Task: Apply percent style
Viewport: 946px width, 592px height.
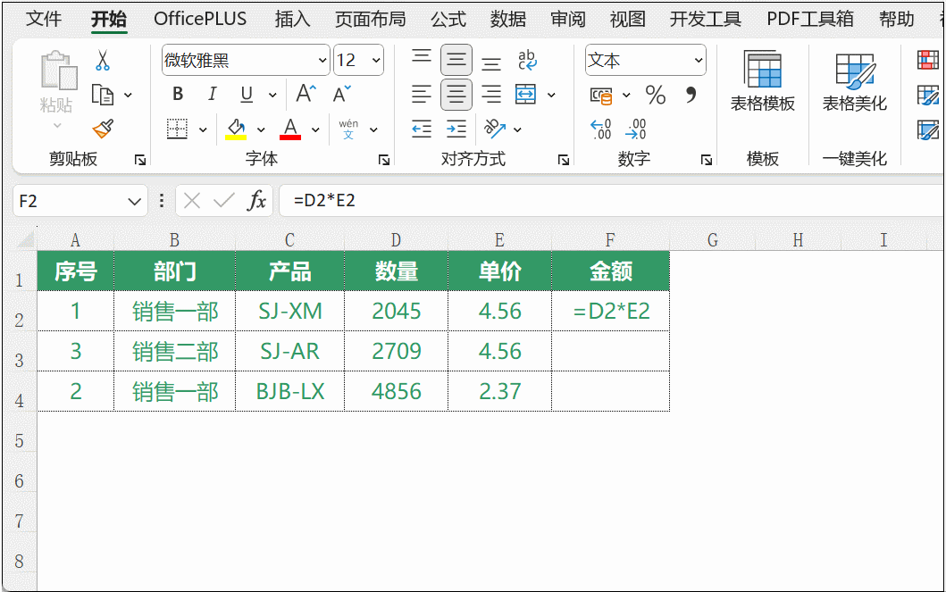Action: pyautogui.click(x=655, y=95)
